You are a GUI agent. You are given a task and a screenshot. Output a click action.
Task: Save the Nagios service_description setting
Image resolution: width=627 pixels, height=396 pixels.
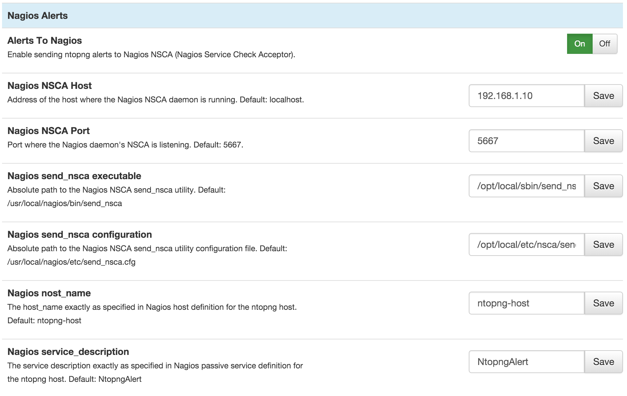[603, 362]
